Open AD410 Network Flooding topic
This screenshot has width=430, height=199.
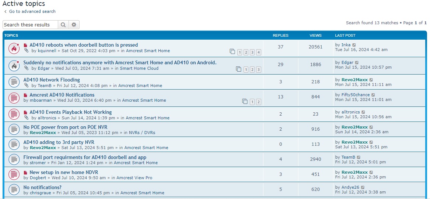pyautogui.click(x=52, y=80)
